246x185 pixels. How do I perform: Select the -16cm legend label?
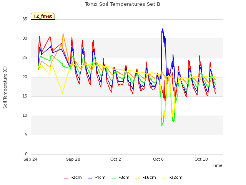click(x=149, y=177)
